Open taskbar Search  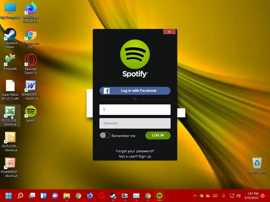[20, 196]
